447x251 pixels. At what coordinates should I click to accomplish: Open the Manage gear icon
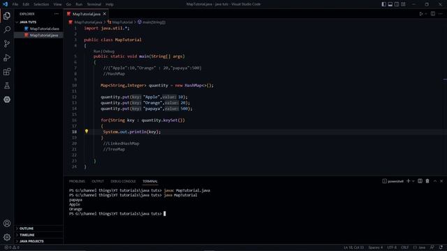(7, 237)
